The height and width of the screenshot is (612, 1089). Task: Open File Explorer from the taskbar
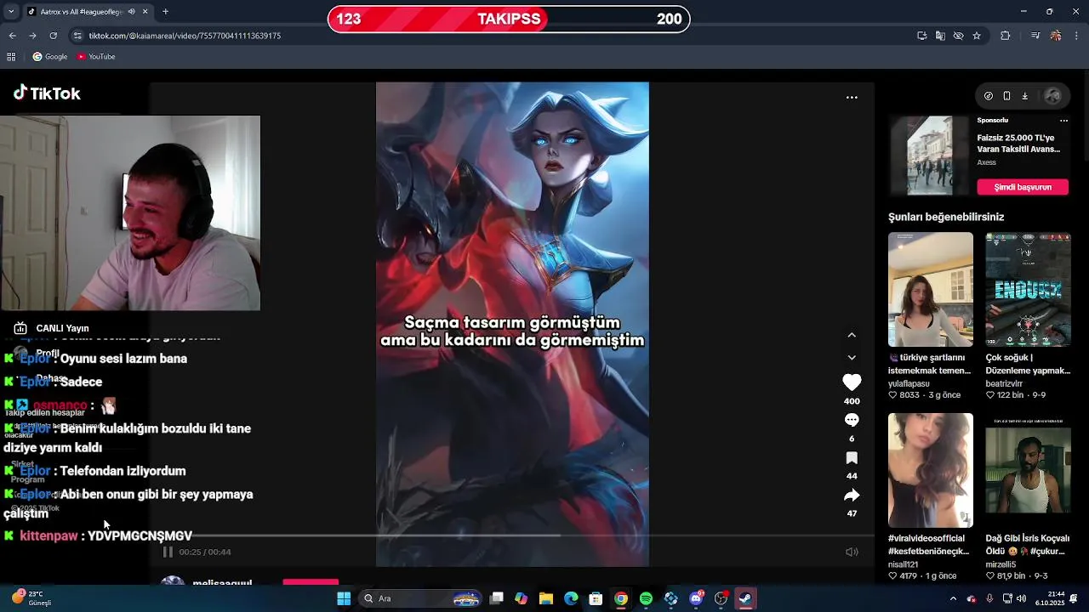click(x=546, y=598)
